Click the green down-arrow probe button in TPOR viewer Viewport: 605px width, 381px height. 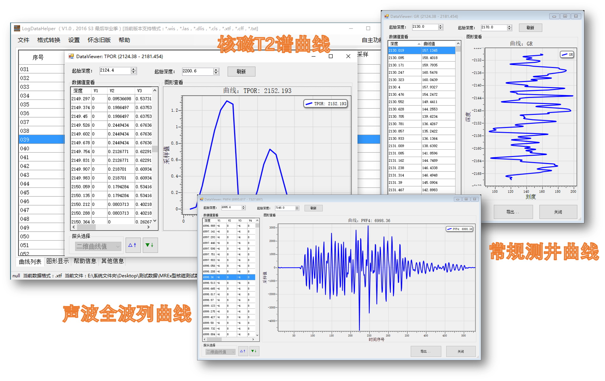coord(150,245)
